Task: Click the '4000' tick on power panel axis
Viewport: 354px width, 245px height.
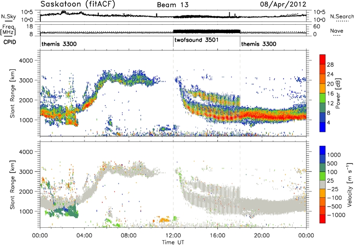Action: tap(26, 61)
